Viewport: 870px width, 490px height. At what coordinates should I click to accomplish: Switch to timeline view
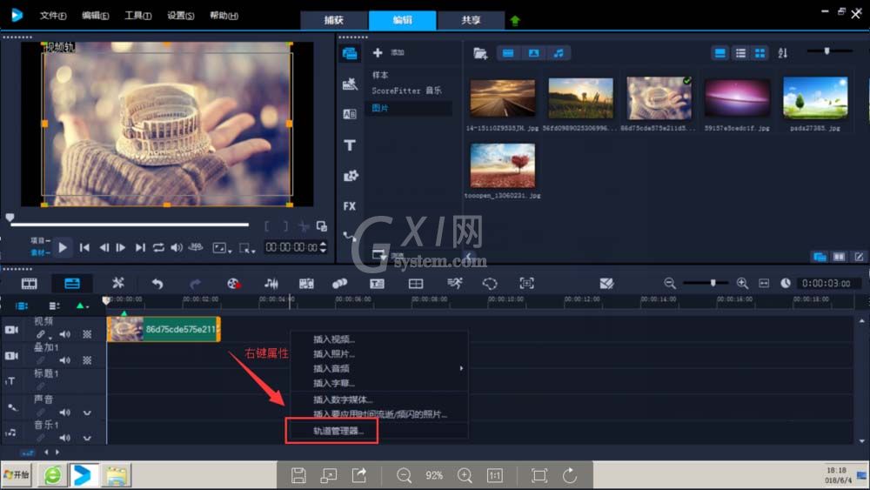(72, 284)
